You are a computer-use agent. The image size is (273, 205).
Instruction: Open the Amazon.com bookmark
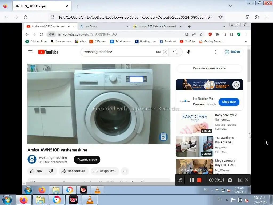61,41
